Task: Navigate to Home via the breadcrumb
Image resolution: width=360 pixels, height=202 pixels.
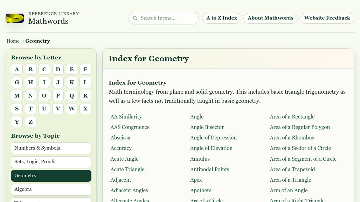Action: point(13,41)
